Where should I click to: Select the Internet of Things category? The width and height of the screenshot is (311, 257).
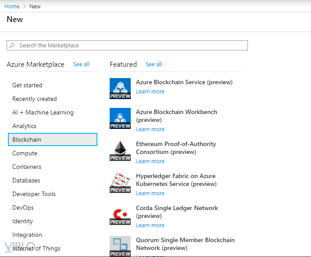(36, 248)
